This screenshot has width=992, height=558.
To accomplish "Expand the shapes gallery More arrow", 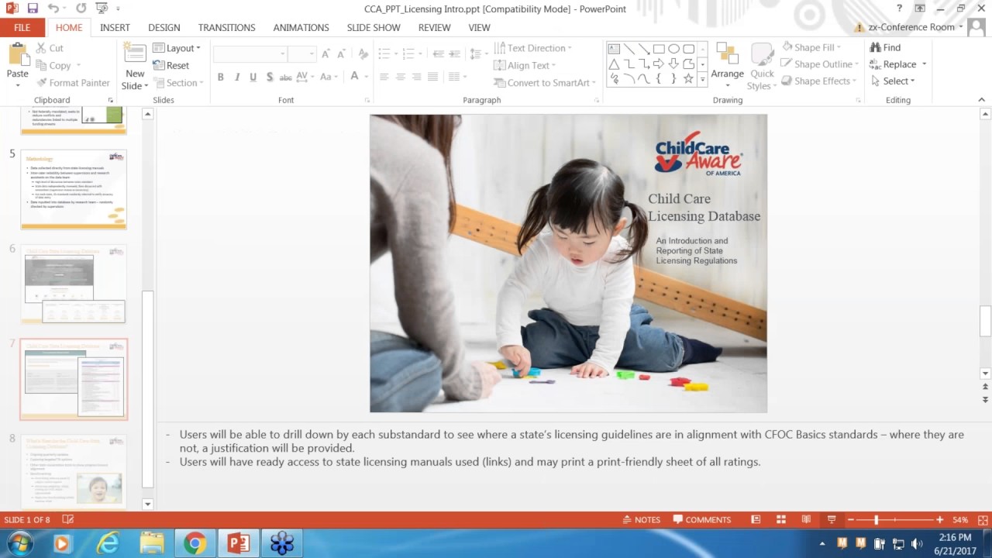I will pyautogui.click(x=702, y=79).
